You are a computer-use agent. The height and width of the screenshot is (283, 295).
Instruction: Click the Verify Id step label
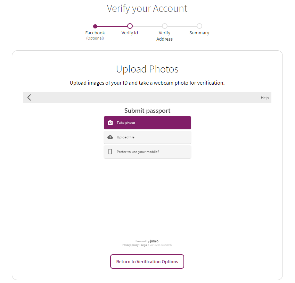coord(130,33)
